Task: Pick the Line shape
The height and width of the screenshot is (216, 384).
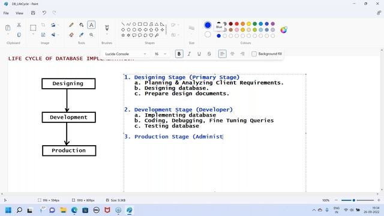Action: (123, 24)
